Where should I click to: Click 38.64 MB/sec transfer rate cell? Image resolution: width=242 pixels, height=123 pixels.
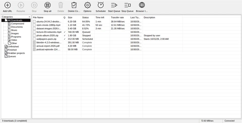[x=119, y=22]
